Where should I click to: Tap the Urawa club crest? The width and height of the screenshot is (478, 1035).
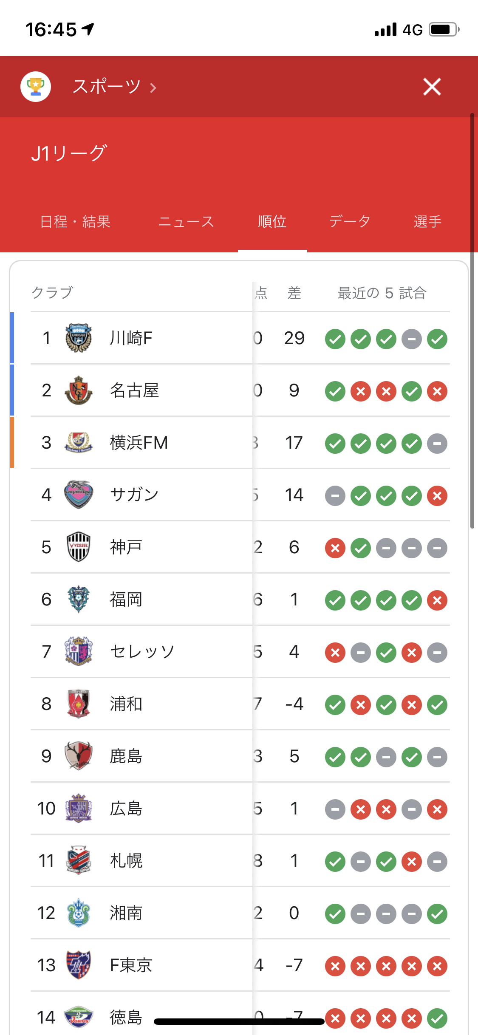pos(79,704)
